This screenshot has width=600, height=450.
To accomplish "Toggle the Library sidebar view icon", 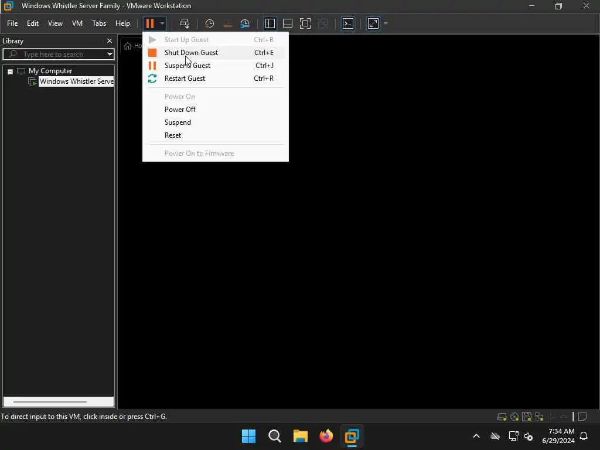I will tap(270, 23).
